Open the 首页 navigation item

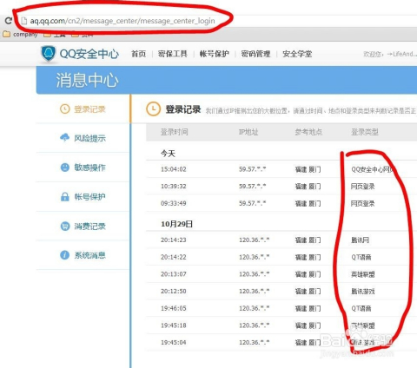138,54
